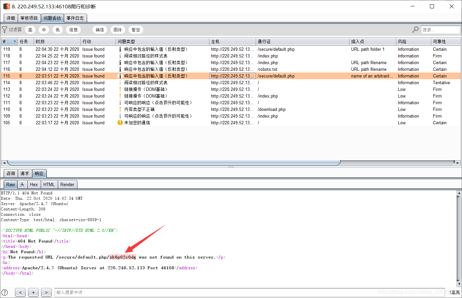Click 内容类型不正确 issue text
462x298 pixels.
pyautogui.click(x=139, y=109)
